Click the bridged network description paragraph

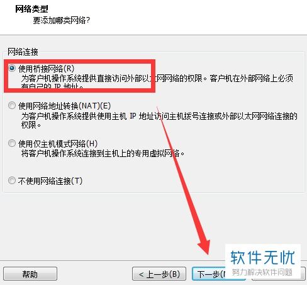click(157, 82)
